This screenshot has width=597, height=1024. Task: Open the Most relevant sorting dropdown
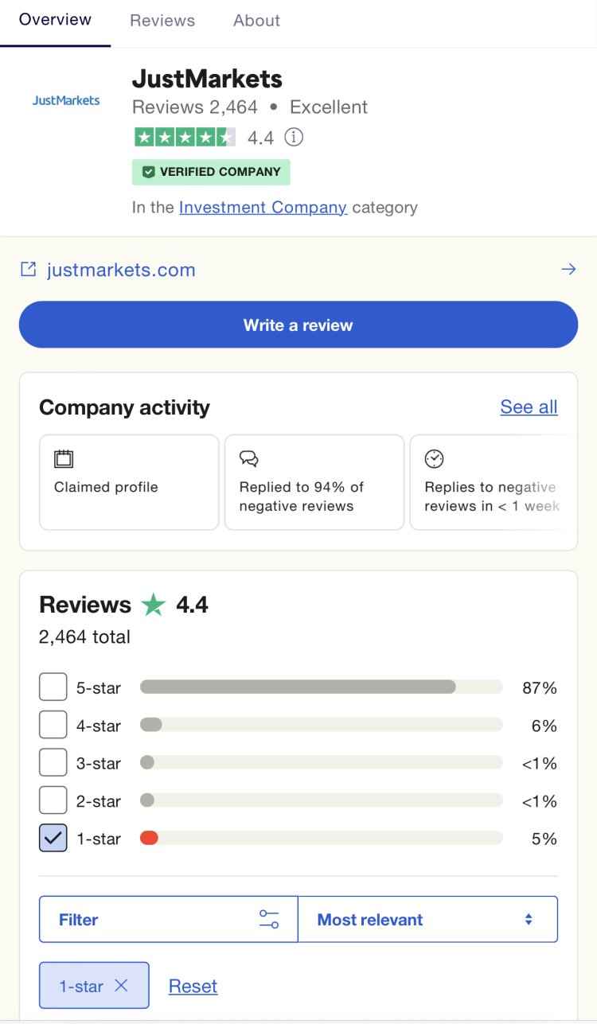(427, 918)
